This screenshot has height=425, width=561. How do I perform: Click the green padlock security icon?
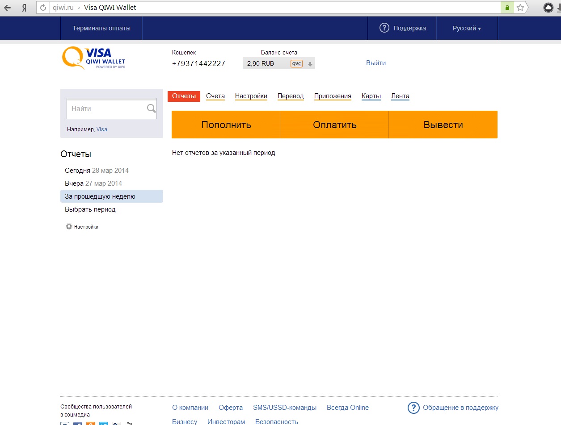coord(507,8)
